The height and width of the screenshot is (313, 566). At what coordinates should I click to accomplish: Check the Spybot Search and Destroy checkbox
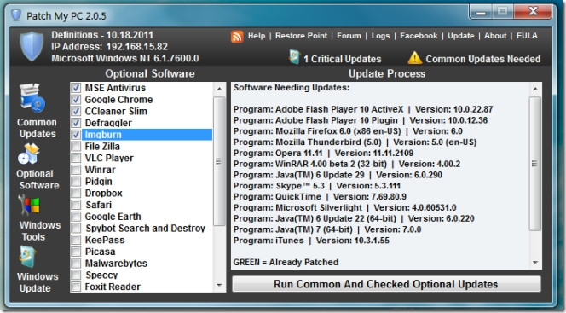tap(76, 229)
